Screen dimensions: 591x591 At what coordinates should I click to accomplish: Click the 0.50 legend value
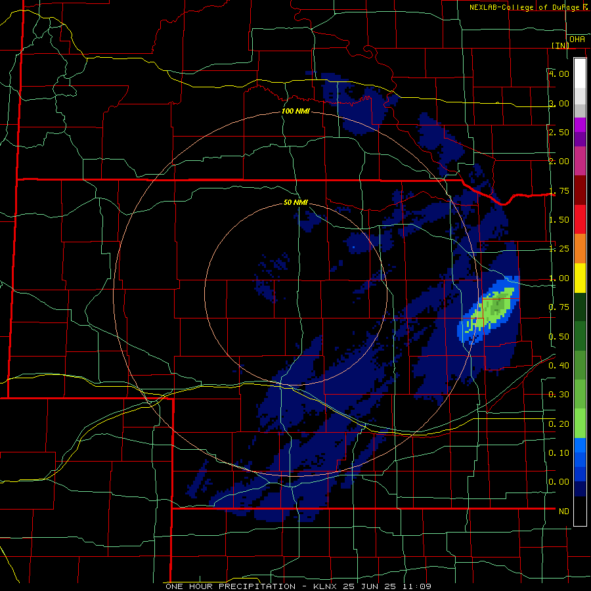[559, 337]
